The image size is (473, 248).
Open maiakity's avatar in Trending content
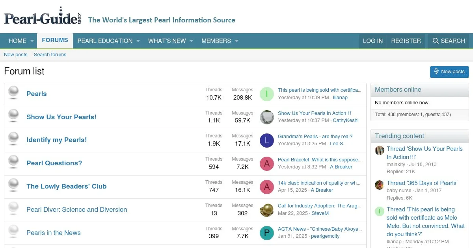380,150
